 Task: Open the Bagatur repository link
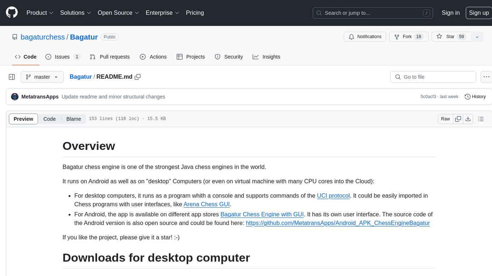coord(84,37)
